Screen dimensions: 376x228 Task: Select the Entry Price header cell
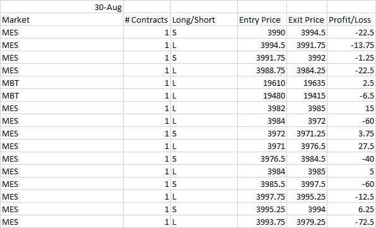262,20
